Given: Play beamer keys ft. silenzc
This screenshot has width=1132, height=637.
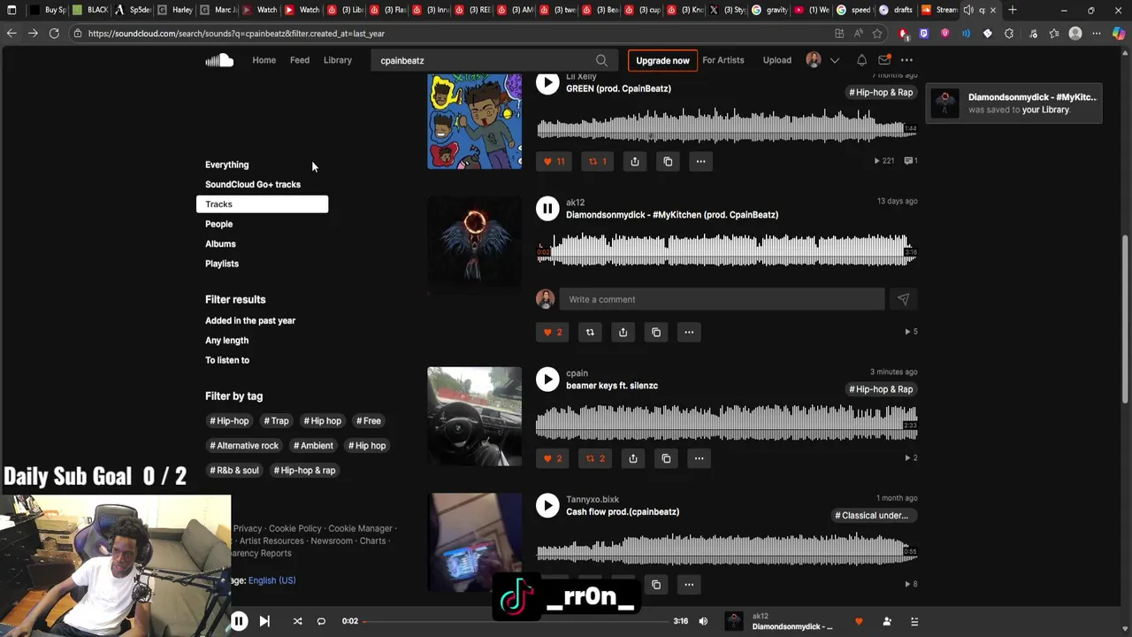Looking at the screenshot, I should click(547, 380).
